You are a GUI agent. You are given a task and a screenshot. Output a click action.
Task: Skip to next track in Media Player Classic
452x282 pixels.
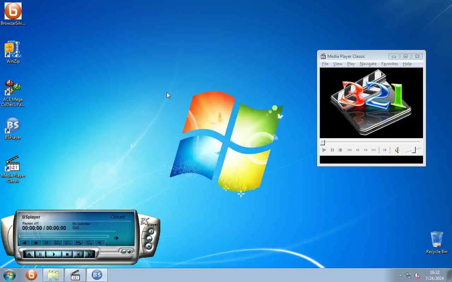(x=374, y=150)
